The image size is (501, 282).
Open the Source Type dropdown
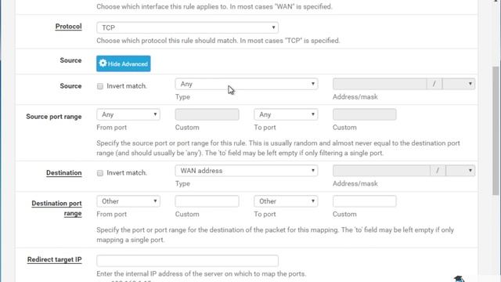click(247, 84)
